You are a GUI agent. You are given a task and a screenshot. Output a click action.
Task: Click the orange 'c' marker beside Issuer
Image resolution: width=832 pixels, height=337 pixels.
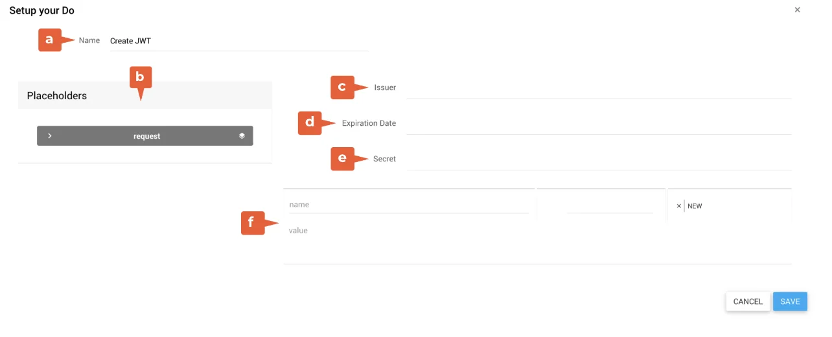[341, 87]
